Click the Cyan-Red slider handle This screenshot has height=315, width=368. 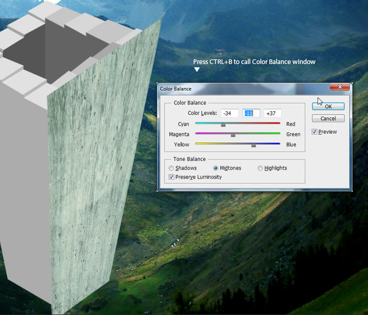pos(223,125)
